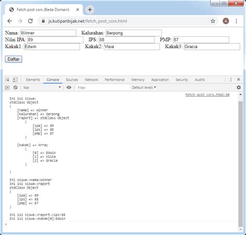Toggle the device toolbar icon

(15, 80)
